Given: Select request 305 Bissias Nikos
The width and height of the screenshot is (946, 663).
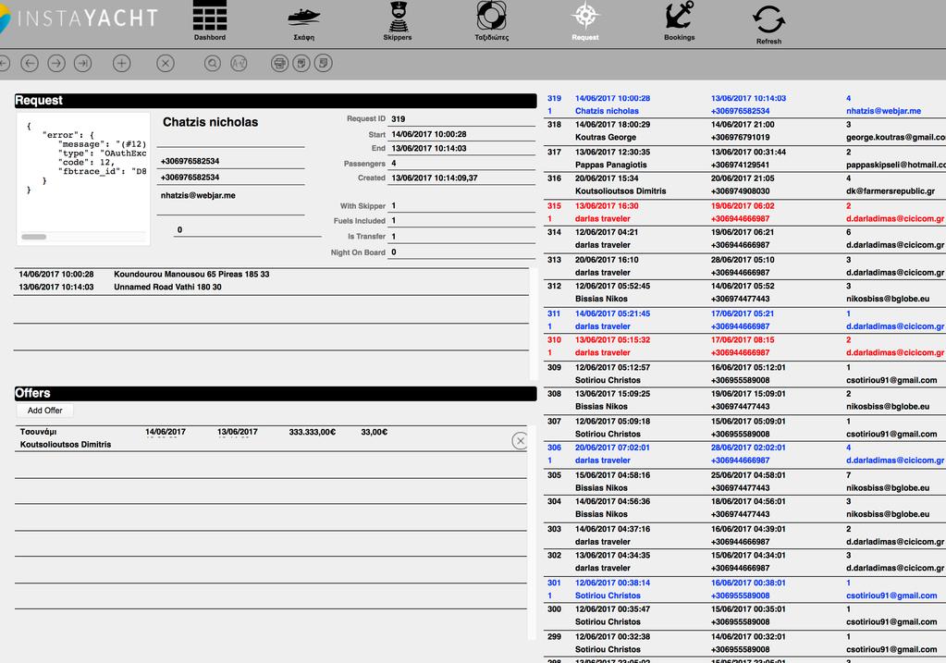Looking at the screenshot, I should [744, 482].
